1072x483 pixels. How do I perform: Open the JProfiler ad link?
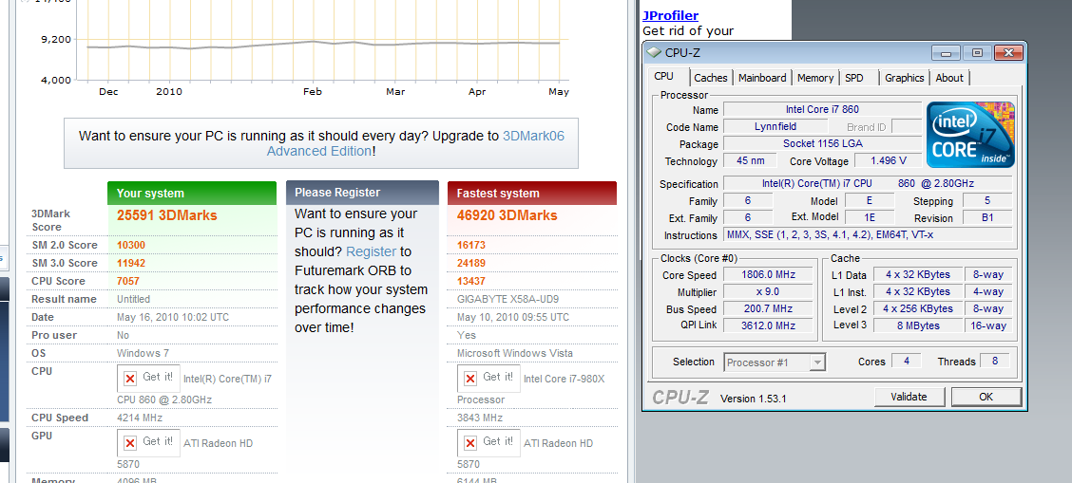[670, 15]
